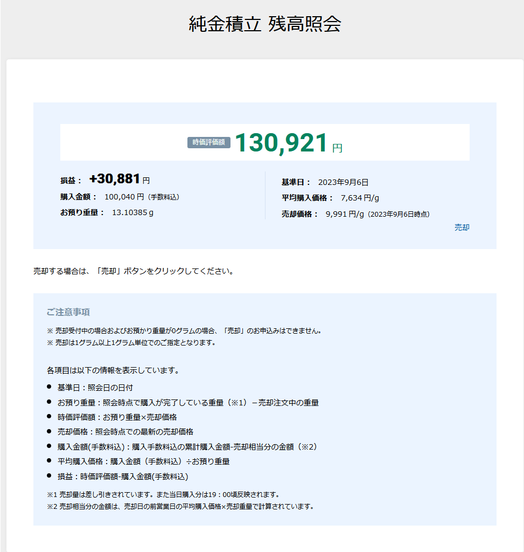Click the お預り重量 definition bullet item
The height and width of the screenshot is (552, 524).
pyautogui.click(x=187, y=403)
